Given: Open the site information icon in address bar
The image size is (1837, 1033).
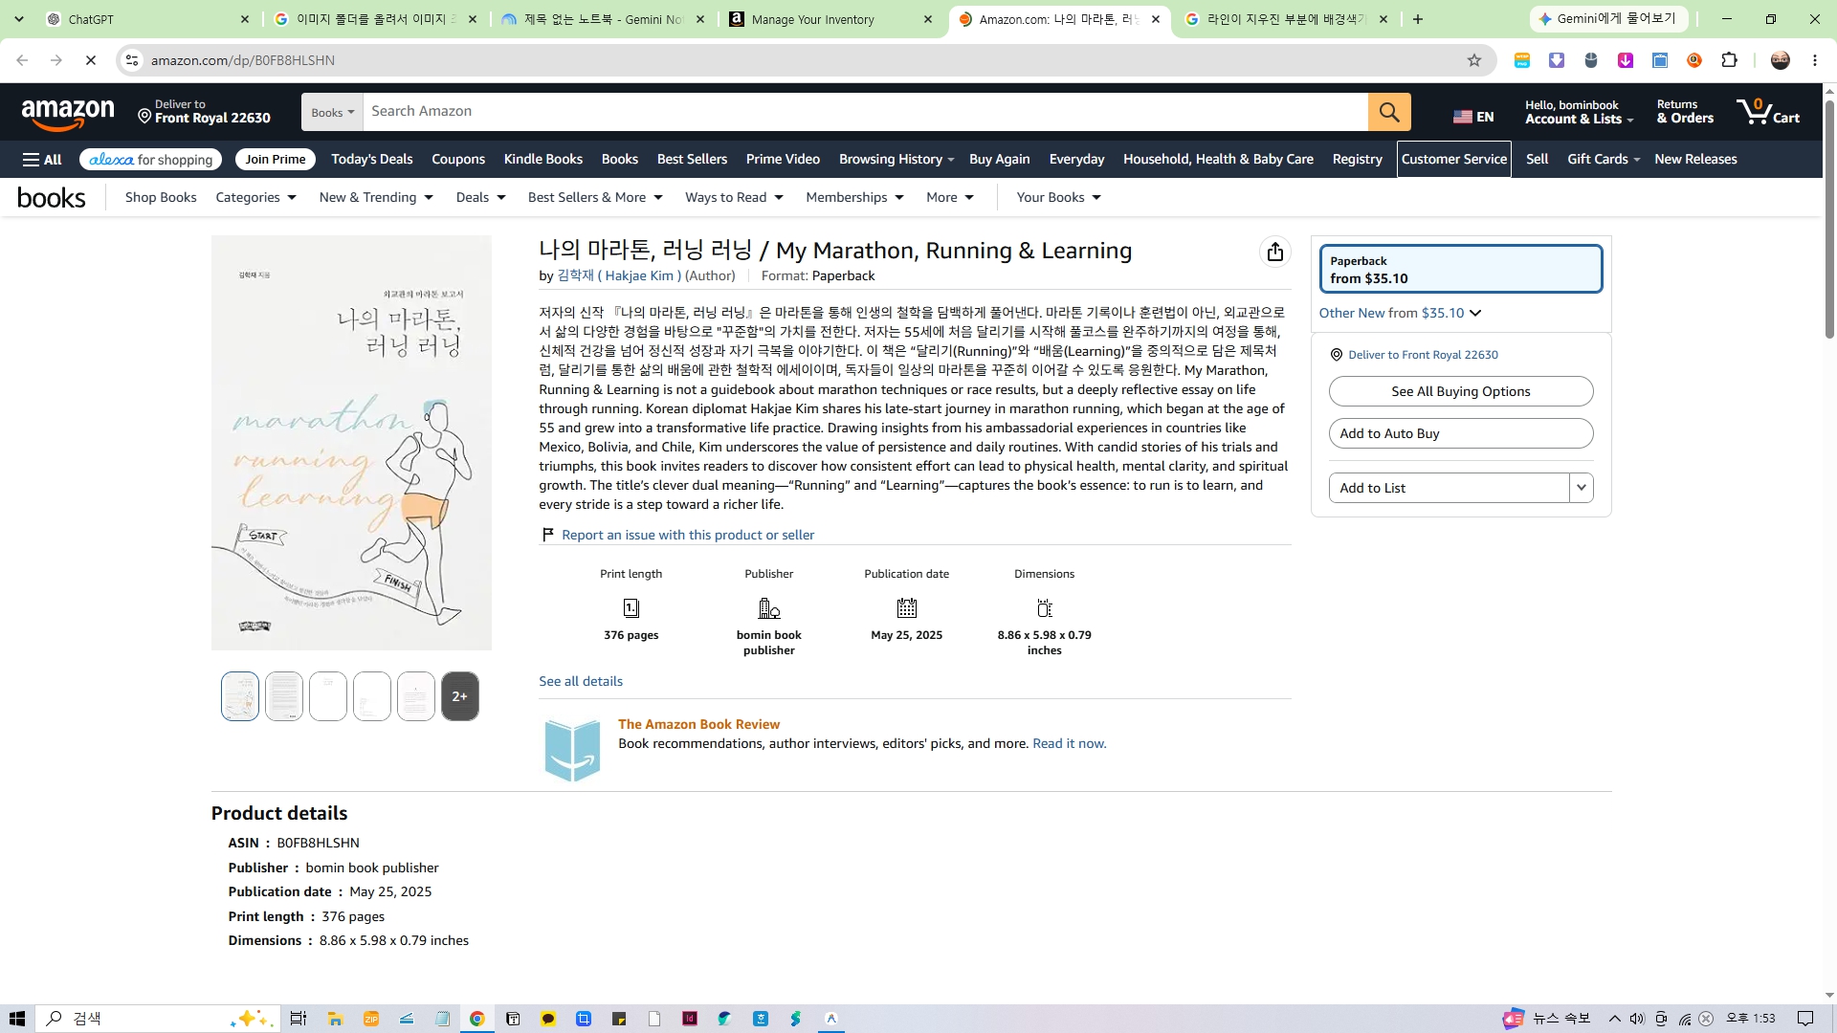Looking at the screenshot, I should pyautogui.click(x=132, y=60).
